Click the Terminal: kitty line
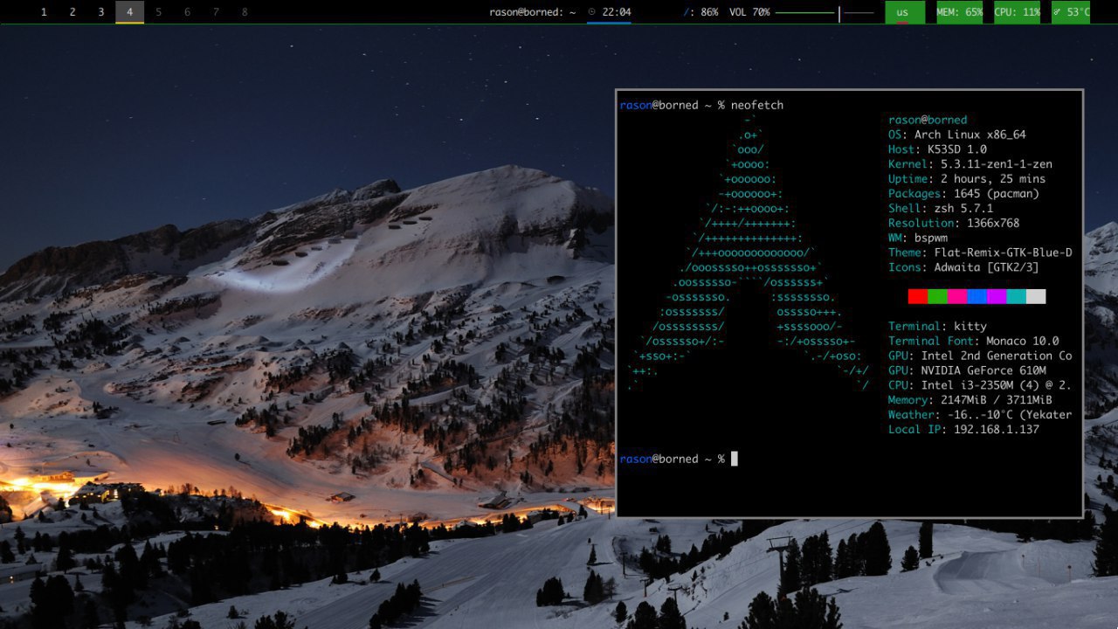This screenshot has height=629, width=1118. coord(937,327)
